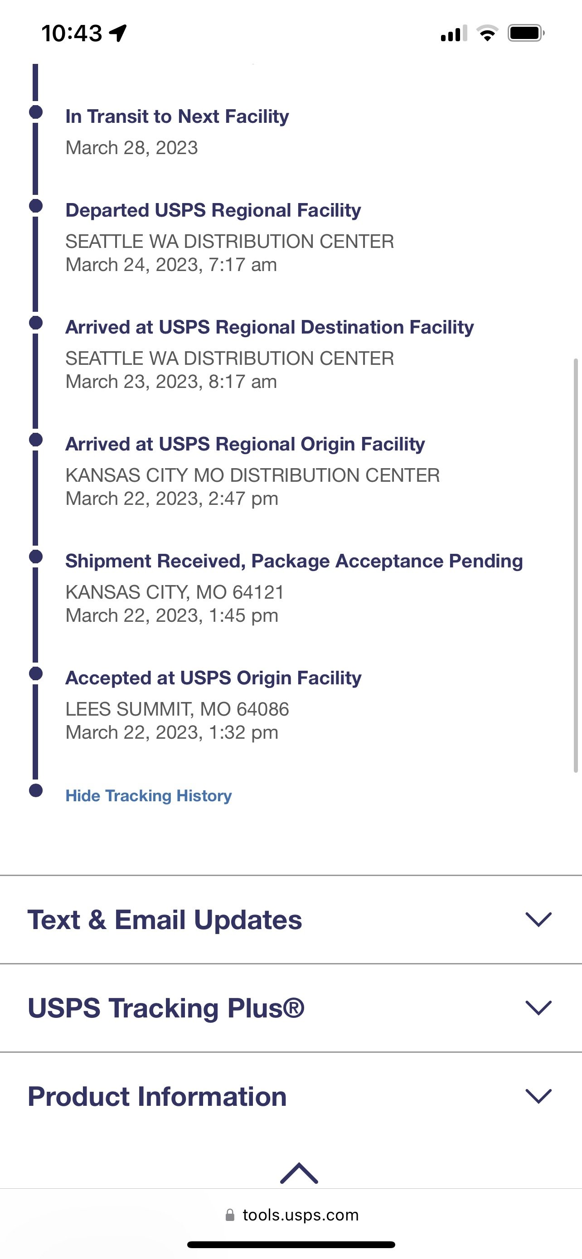Click the Hide Tracking History link
Image resolution: width=582 pixels, height=1259 pixels.
pos(149,796)
